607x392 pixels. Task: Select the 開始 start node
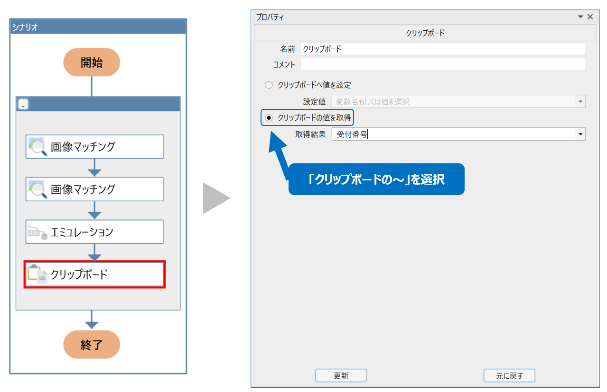coord(92,62)
